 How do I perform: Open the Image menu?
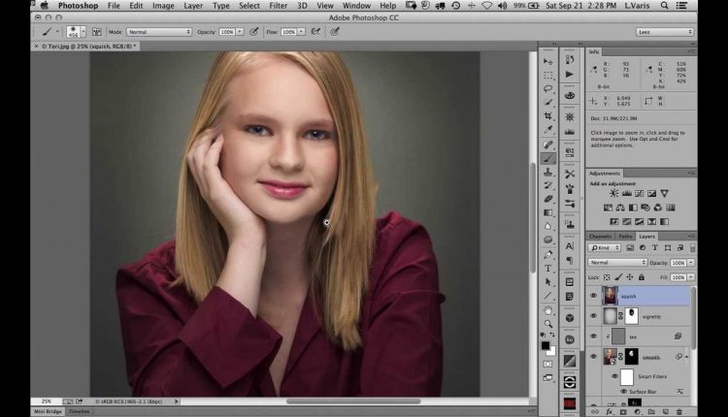click(163, 6)
